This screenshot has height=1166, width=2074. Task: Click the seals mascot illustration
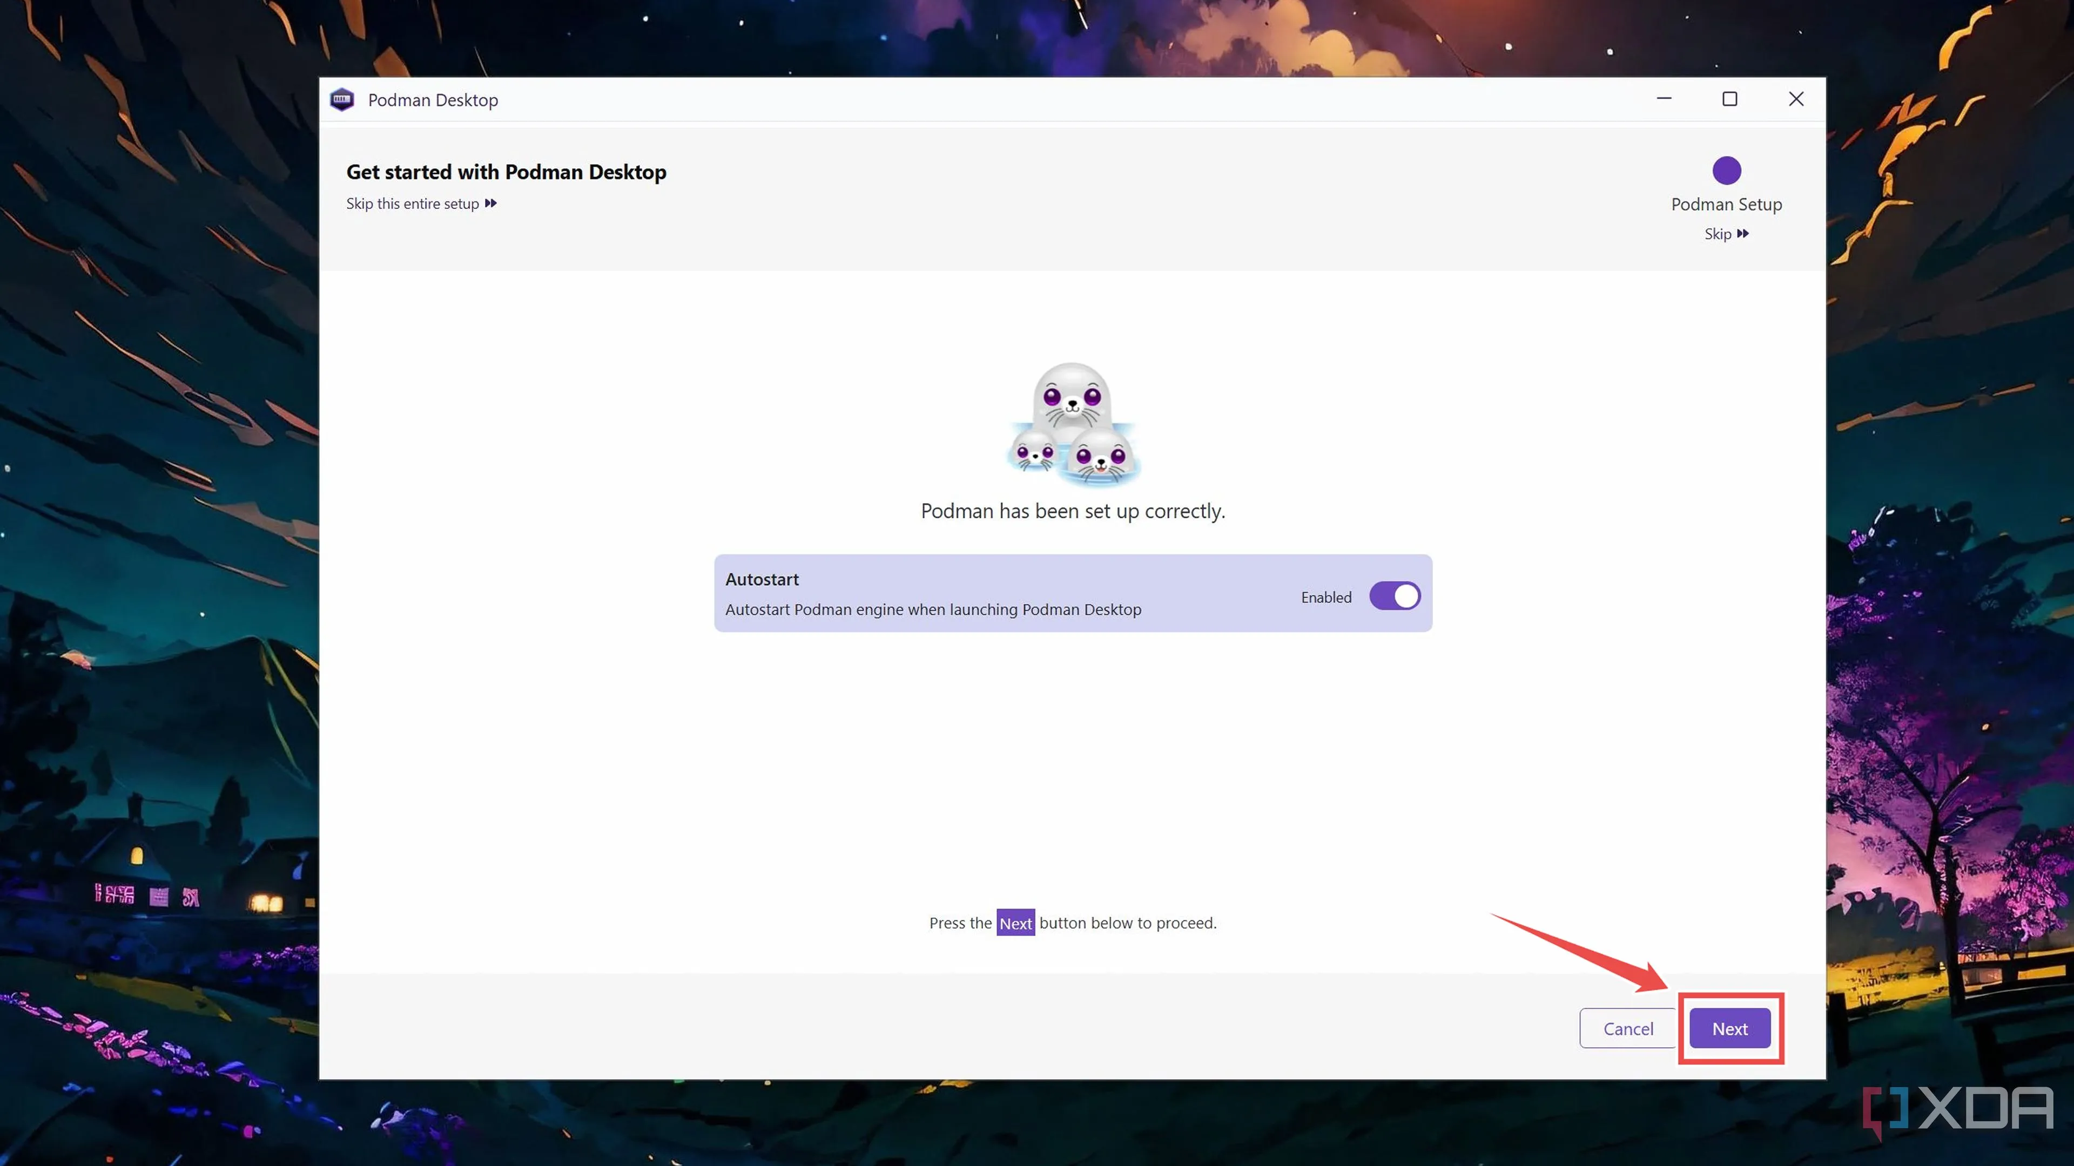[1073, 424]
